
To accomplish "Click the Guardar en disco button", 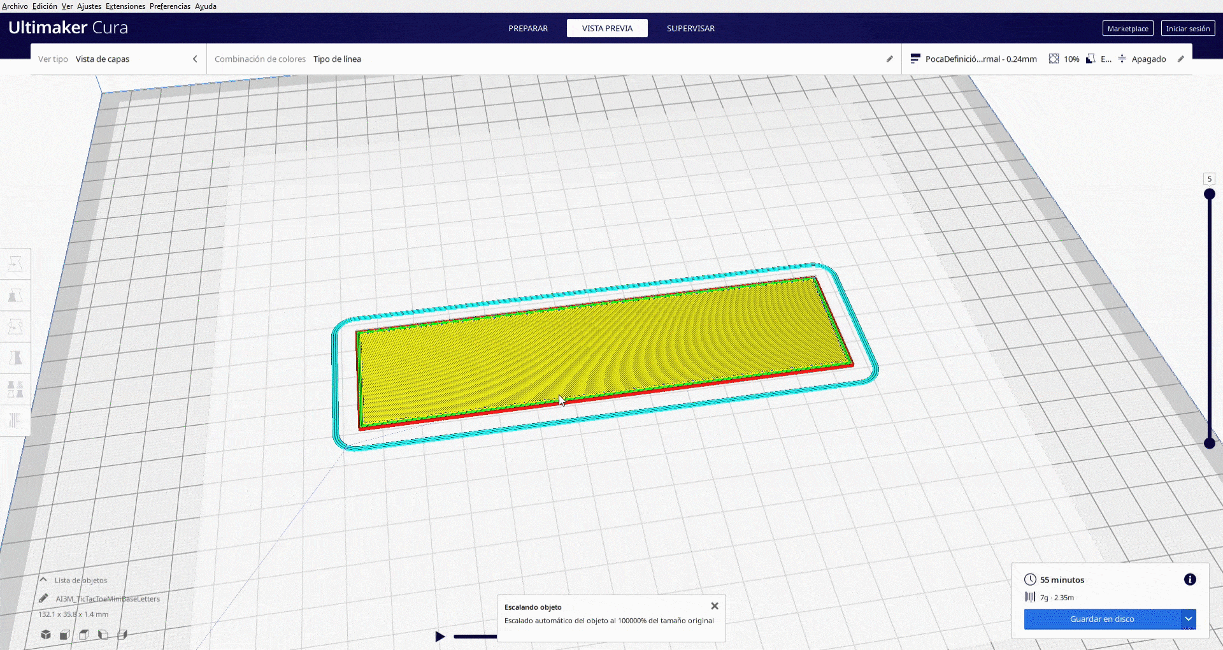I will [1102, 619].
